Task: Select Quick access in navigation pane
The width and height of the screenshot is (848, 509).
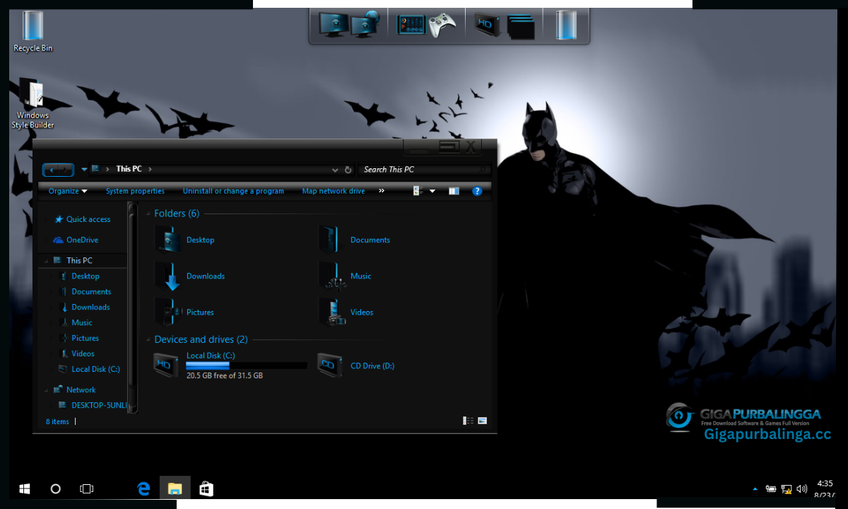Action: (x=82, y=219)
